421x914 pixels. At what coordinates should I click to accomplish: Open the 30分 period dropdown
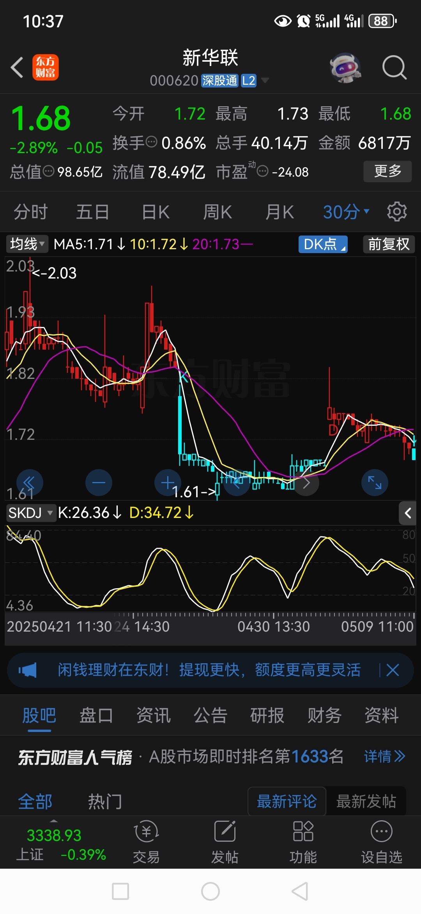[x=346, y=212]
